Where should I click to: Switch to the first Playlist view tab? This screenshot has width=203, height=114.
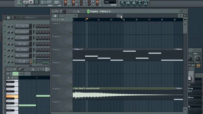pyautogui.click(x=55, y=16)
